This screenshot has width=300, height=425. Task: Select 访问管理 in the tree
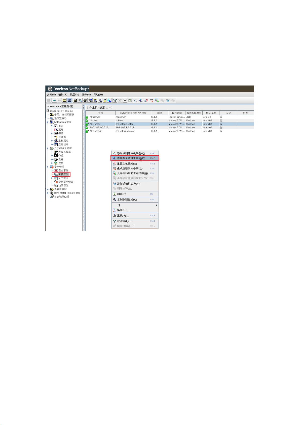pyautogui.click(x=63, y=185)
